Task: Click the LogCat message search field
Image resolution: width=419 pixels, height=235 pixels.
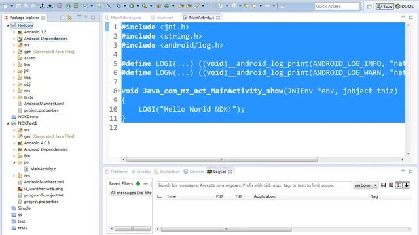Action: 254,185
